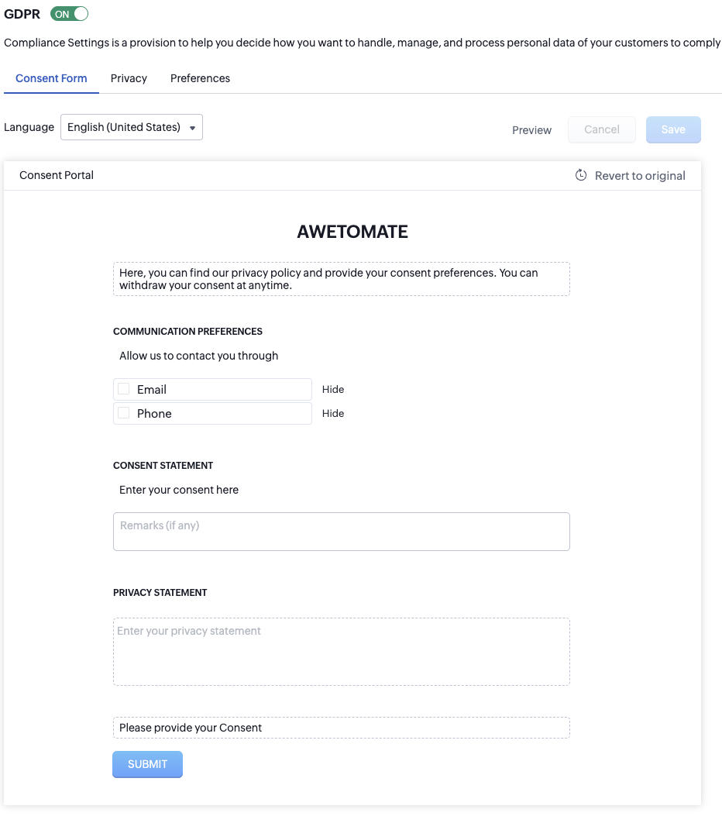Screen dimensions: 722x823
Task: Click the Save button
Action: (x=673, y=129)
